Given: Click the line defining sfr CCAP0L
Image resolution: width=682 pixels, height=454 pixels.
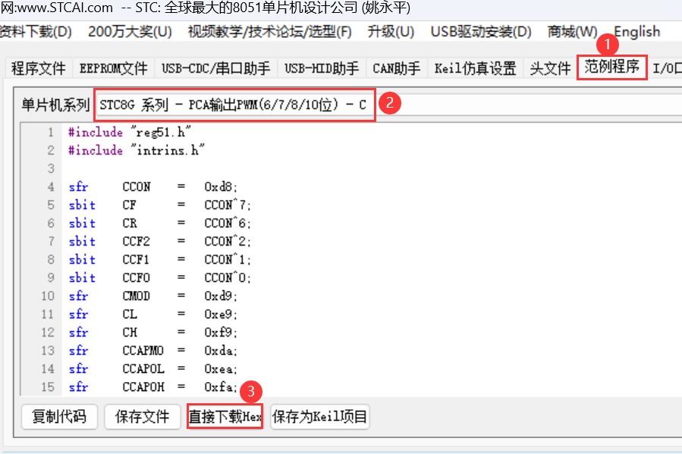Looking at the screenshot, I should point(153,369).
